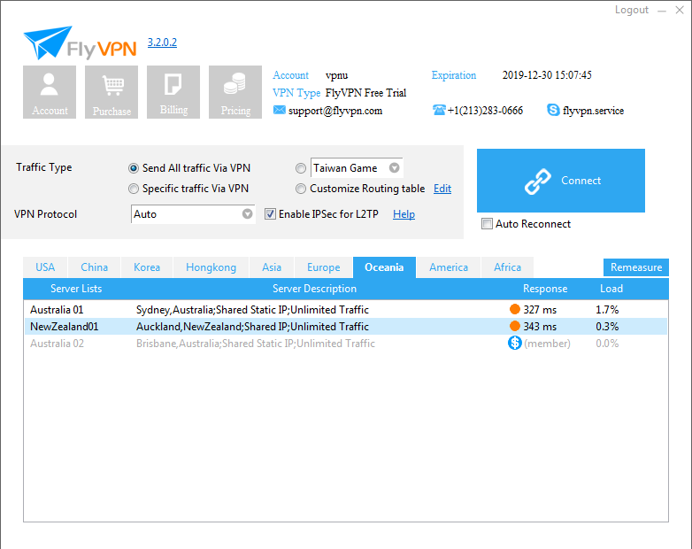
Task: Click the 1.7% load value
Action: 607,310
